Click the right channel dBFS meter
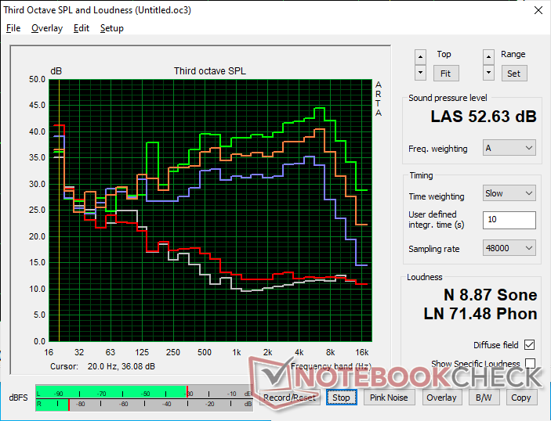Image resolution: width=551 pixels, height=421 pixels. click(144, 404)
